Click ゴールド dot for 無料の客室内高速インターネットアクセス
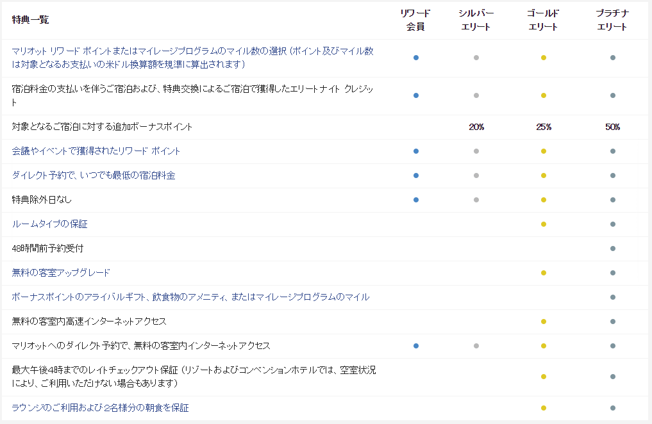The image size is (652, 424). coord(544,322)
